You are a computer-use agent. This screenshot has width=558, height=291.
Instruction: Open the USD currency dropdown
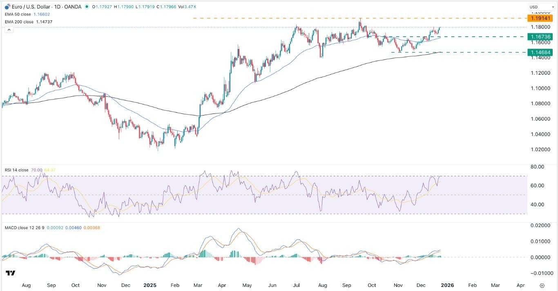coord(536,7)
